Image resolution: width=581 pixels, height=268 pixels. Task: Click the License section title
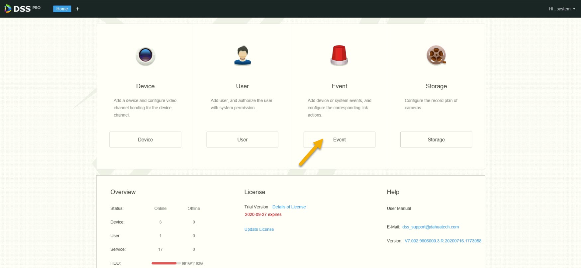(x=255, y=192)
